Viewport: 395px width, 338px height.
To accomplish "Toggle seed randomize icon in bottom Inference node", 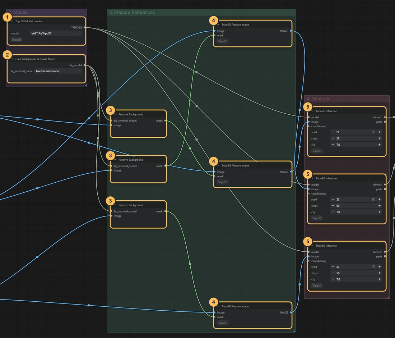I will click(x=373, y=267).
